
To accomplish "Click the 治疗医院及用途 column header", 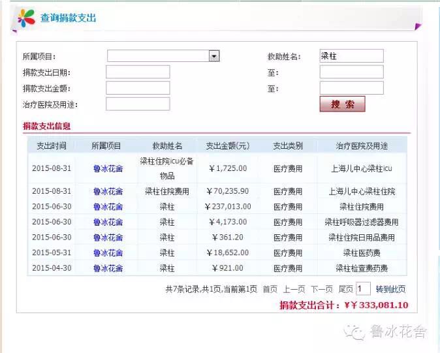I will [x=362, y=146].
